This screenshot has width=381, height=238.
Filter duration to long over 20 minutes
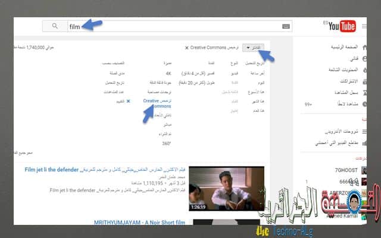196,83
